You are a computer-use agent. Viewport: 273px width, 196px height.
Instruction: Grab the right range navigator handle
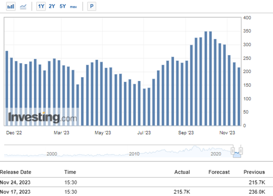pyautogui.click(x=241, y=151)
